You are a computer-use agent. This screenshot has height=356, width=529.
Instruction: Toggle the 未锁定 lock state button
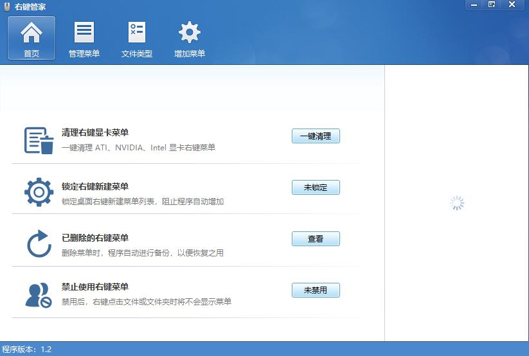coord(316,188)
